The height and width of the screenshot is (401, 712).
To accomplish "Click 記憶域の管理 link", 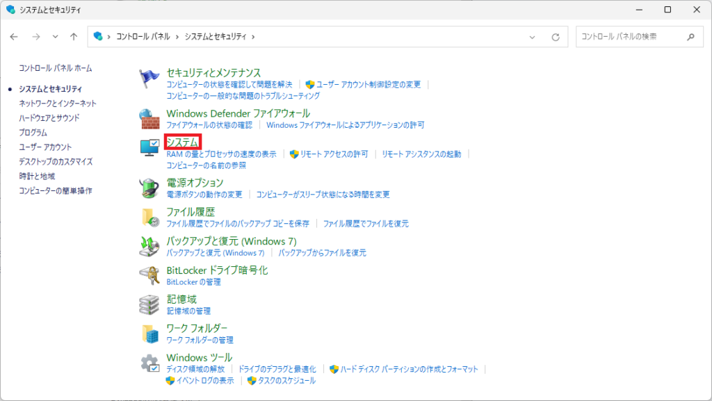I will (x=188, y=311).
